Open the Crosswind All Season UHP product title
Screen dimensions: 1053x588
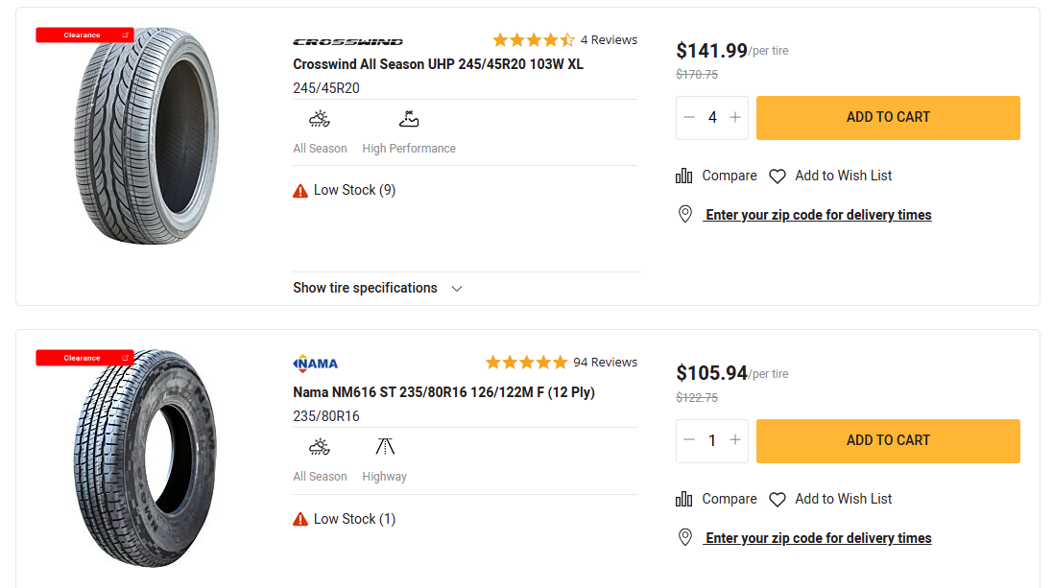(x=438, y=64)
